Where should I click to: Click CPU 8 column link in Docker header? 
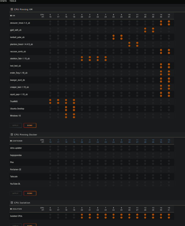click(114, 140)
